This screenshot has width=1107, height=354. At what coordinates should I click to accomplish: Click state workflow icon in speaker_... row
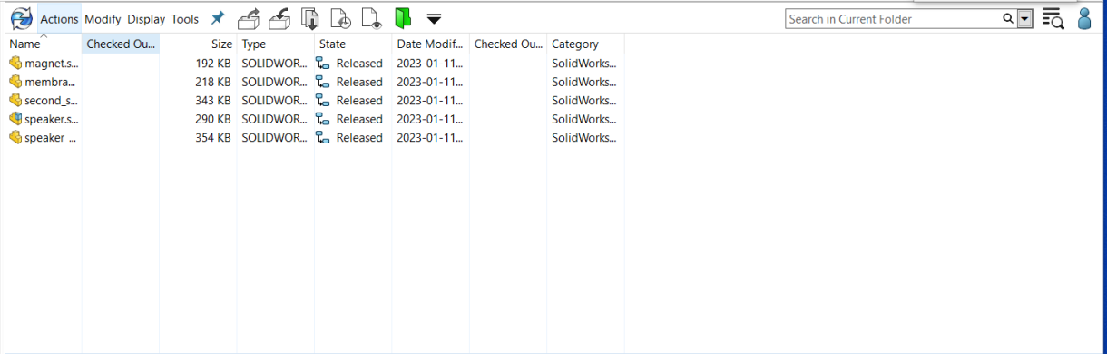click(322, 138)
